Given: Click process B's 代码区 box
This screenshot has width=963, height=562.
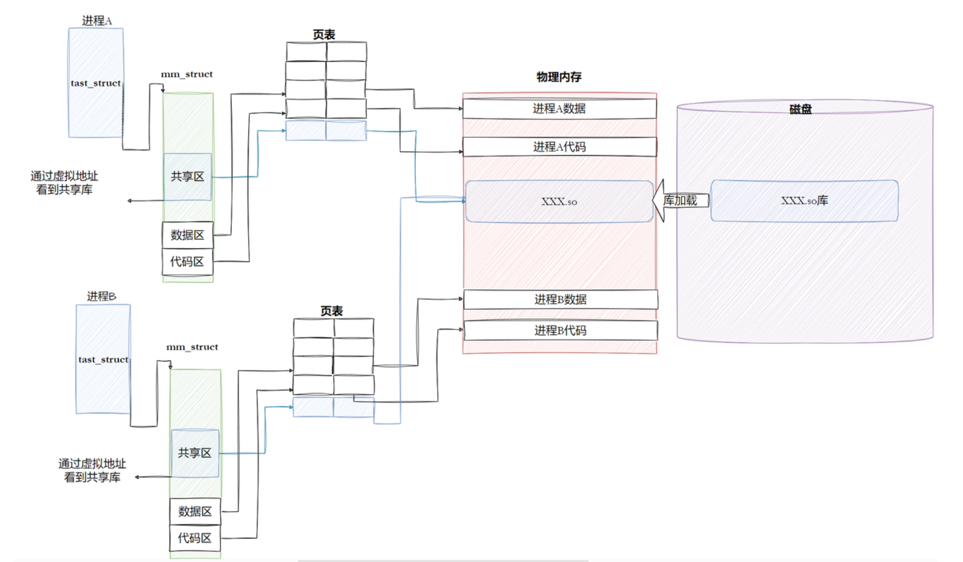Looking at the screenshot, I should pos(195,538).
